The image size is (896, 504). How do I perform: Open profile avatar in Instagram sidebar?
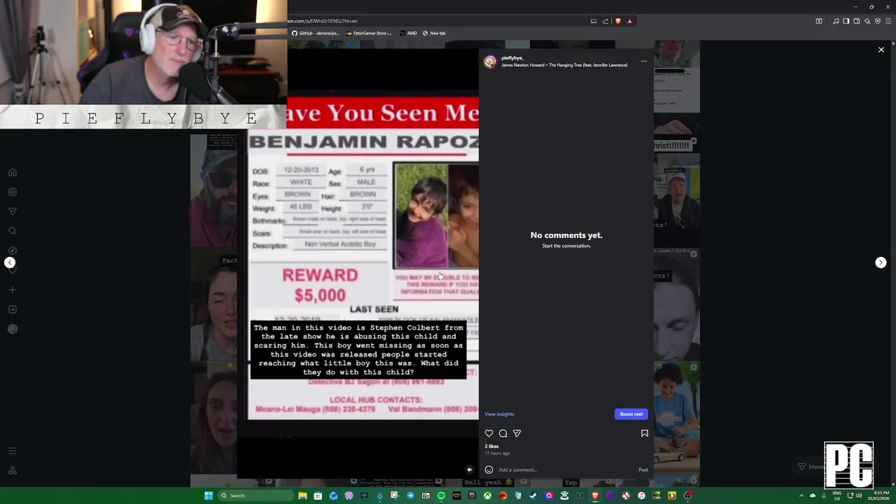(x=13, y=329)
